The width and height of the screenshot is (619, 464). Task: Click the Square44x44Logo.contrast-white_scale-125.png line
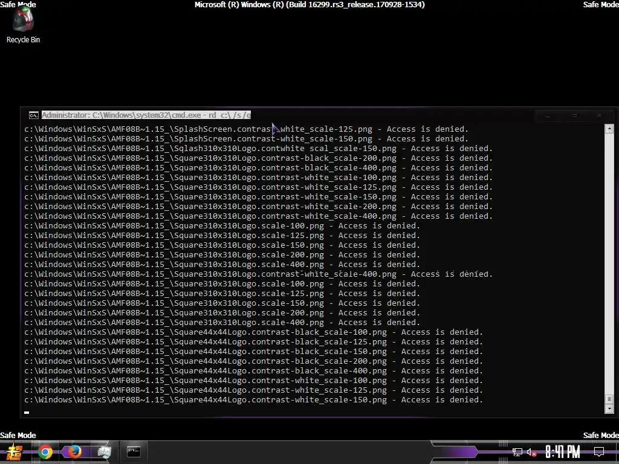coord(254,390)
